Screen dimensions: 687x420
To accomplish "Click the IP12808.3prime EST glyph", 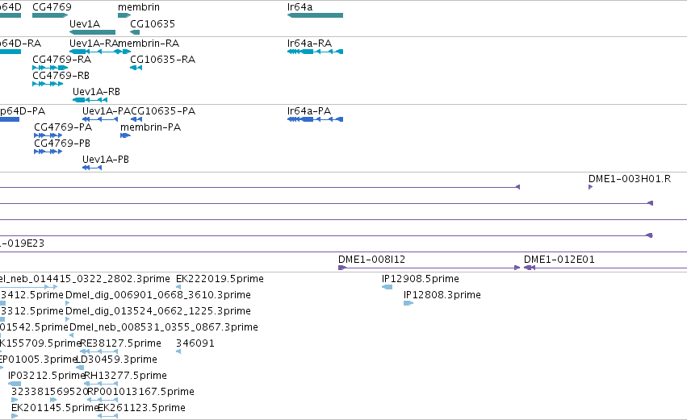I will (408, 303).
